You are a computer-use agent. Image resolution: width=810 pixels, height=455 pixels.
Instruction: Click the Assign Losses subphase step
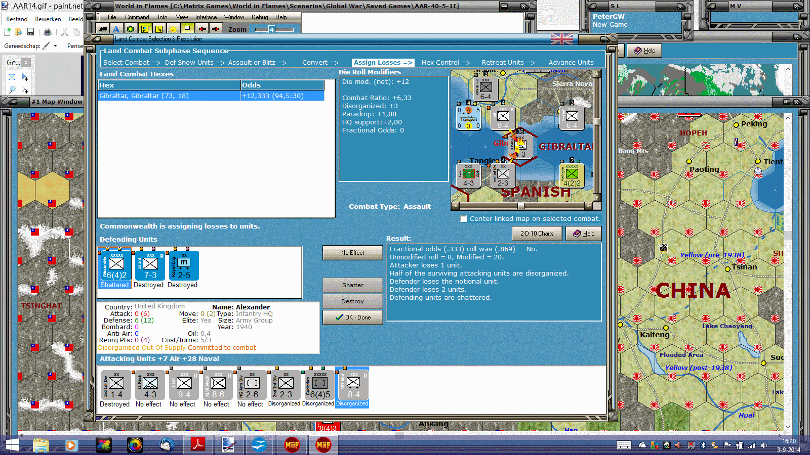(x=383, y=63)
